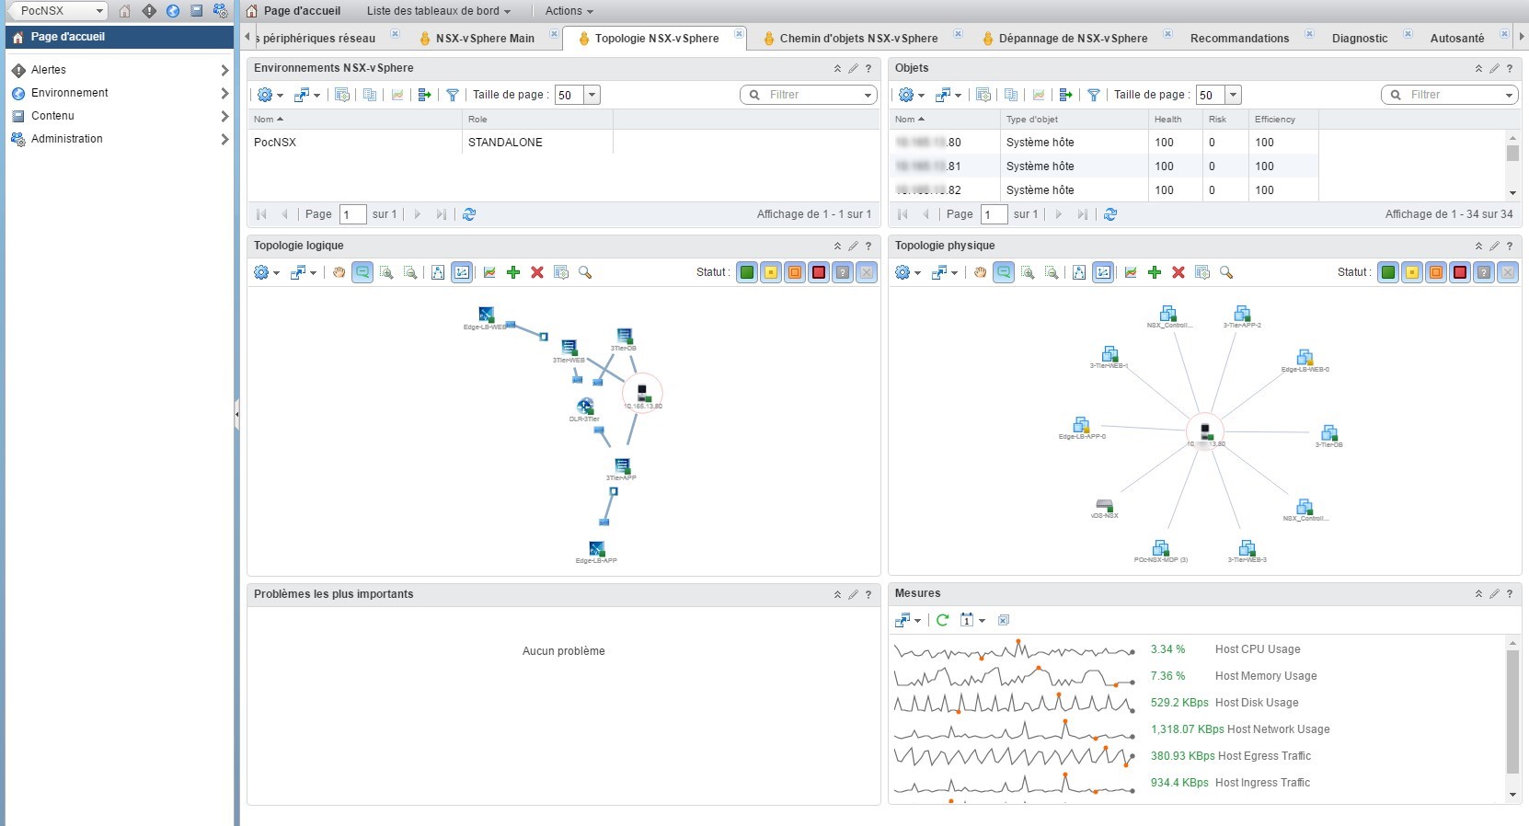The image size is (1529, 826).
Task: Click the green plus icon in Topologie physique
Action: [1155, 272]
